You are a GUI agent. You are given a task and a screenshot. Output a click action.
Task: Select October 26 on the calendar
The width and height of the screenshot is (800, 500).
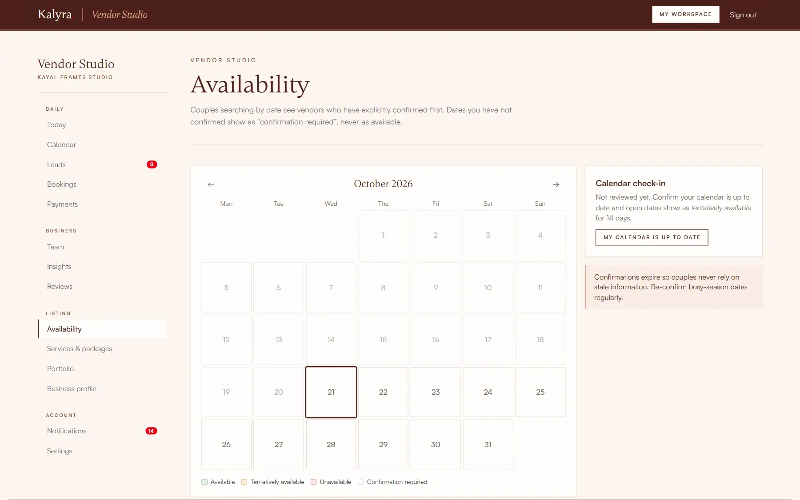[226, 444]
